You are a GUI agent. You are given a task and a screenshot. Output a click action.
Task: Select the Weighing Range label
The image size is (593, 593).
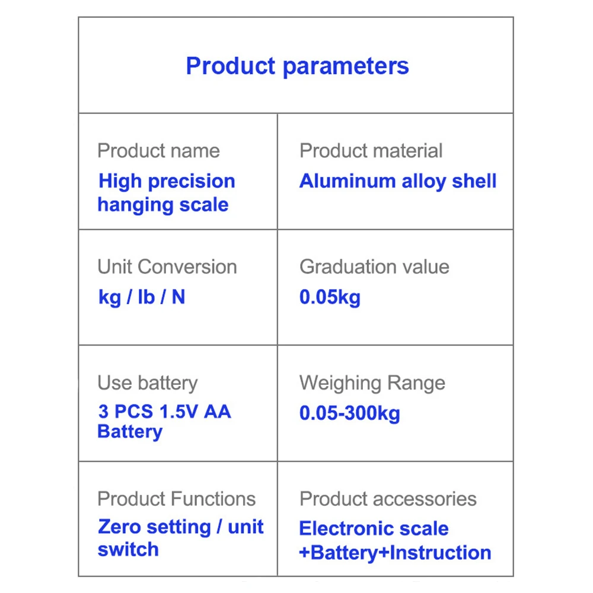click(372, 383)
